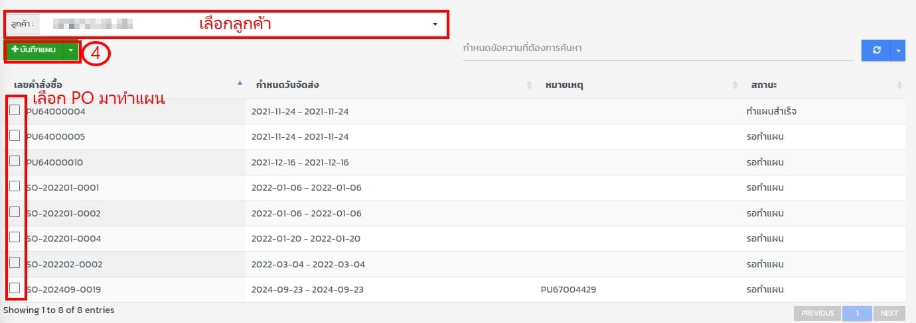This screenshot has width=916, height=323.
Task: Click the sort icon on หมายเหตุ column
Action: (735, 85)
